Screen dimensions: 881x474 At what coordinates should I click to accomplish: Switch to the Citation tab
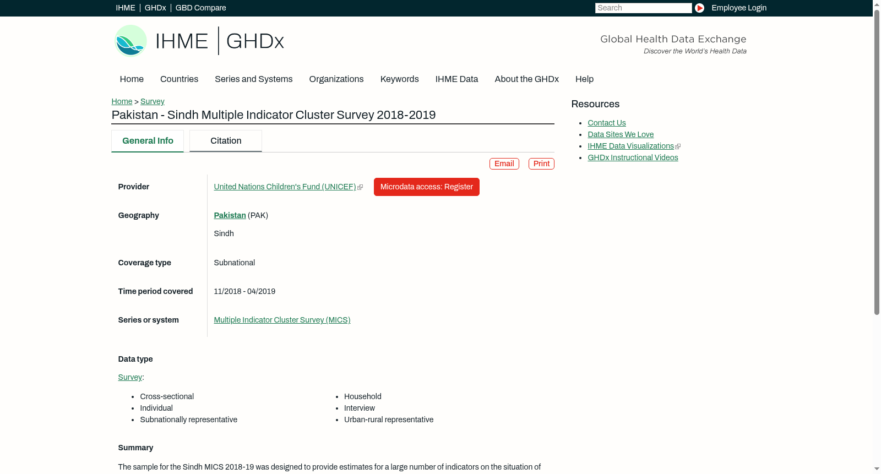(226, 141)
